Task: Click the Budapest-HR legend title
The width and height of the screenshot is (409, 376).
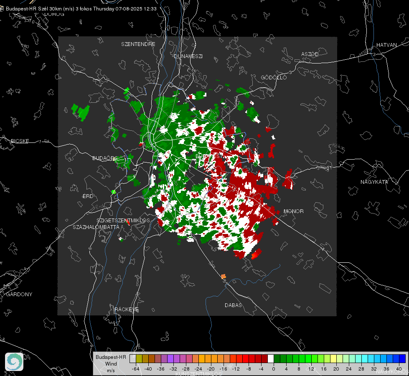Action: click(x=111, y=357)
